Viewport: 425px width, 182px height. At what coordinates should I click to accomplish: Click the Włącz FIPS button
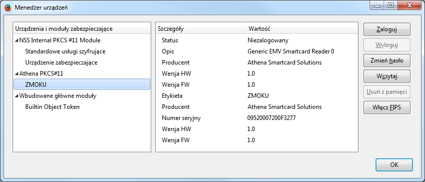point(387,107)
